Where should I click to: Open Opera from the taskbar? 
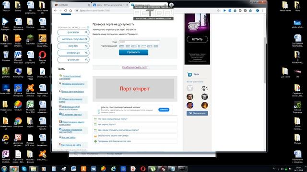[143, 169]
